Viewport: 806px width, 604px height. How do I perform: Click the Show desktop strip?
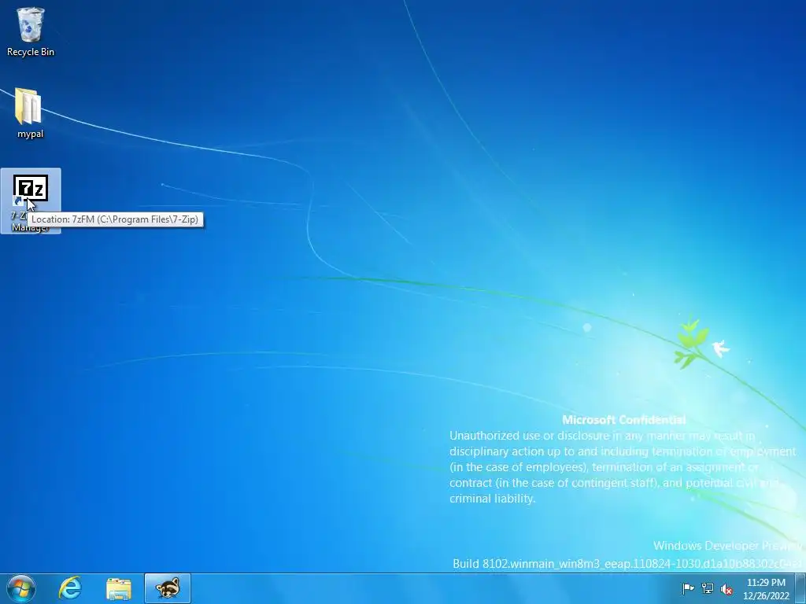pyautogui.click(x=800, y=588)
